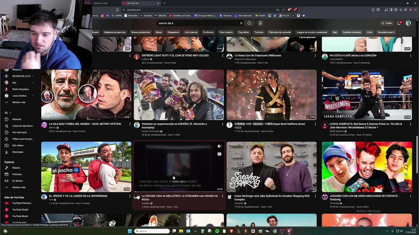The width and height of the screenshot is (419, 235).
Task: Select the 'En directo' filter chip
Action: (x=208, y=32)
